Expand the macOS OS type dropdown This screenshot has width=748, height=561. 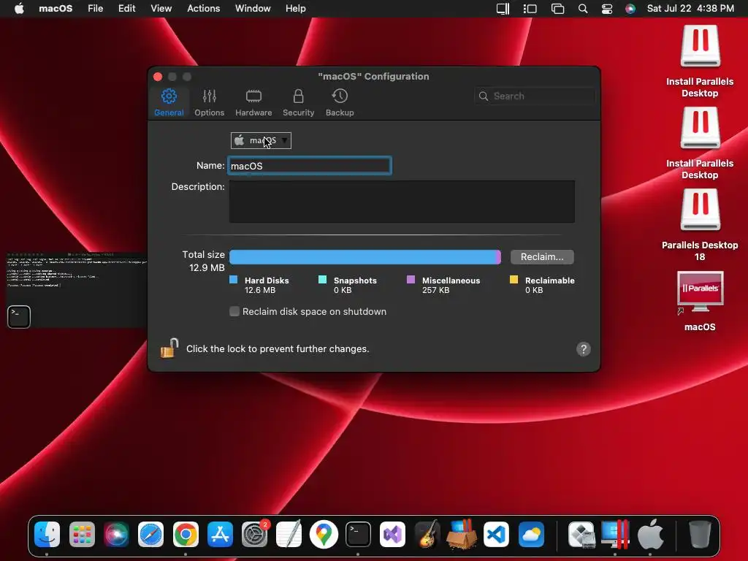tap(261, 140)
